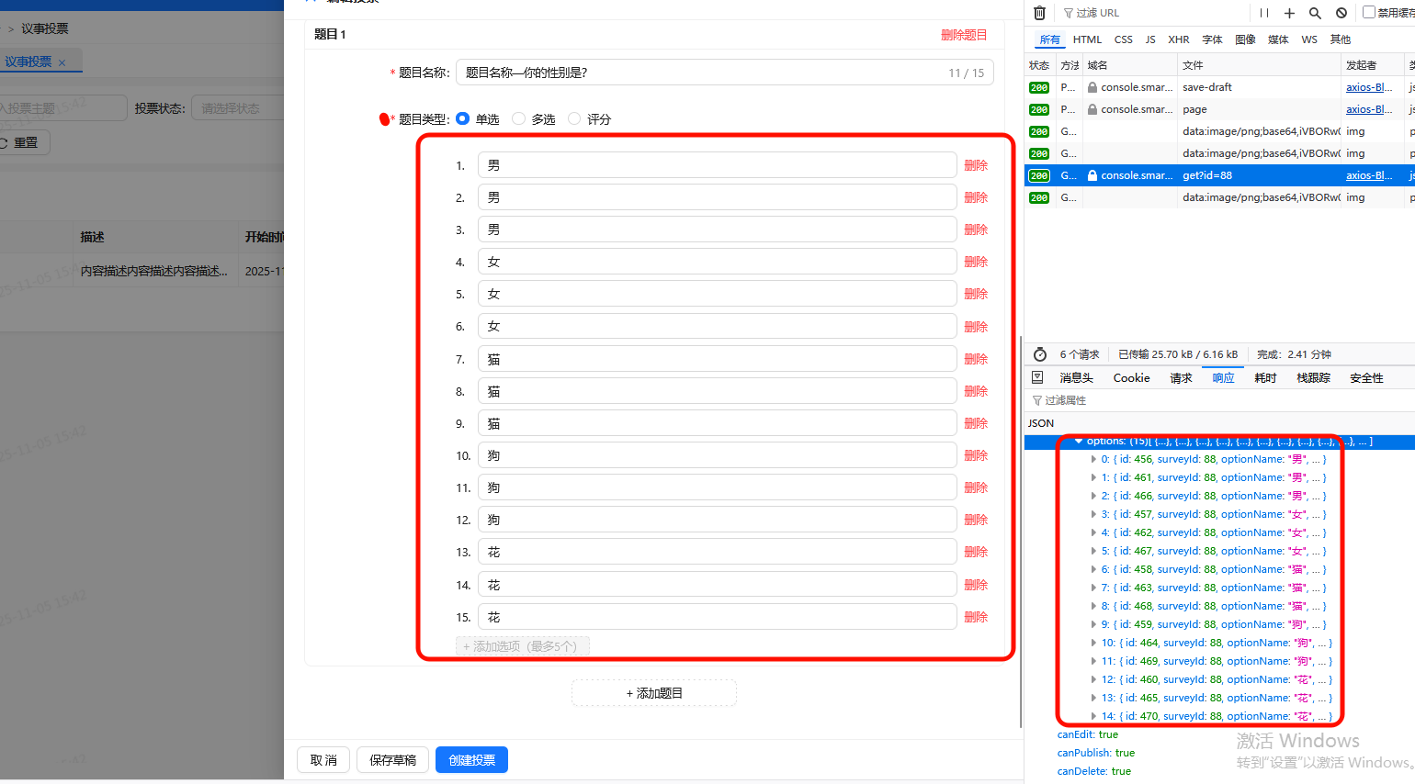Image resolution: width=1415 pixels, height=784 pixels.
Task: Open network search magnifier icon
Action: point(1315,13)
